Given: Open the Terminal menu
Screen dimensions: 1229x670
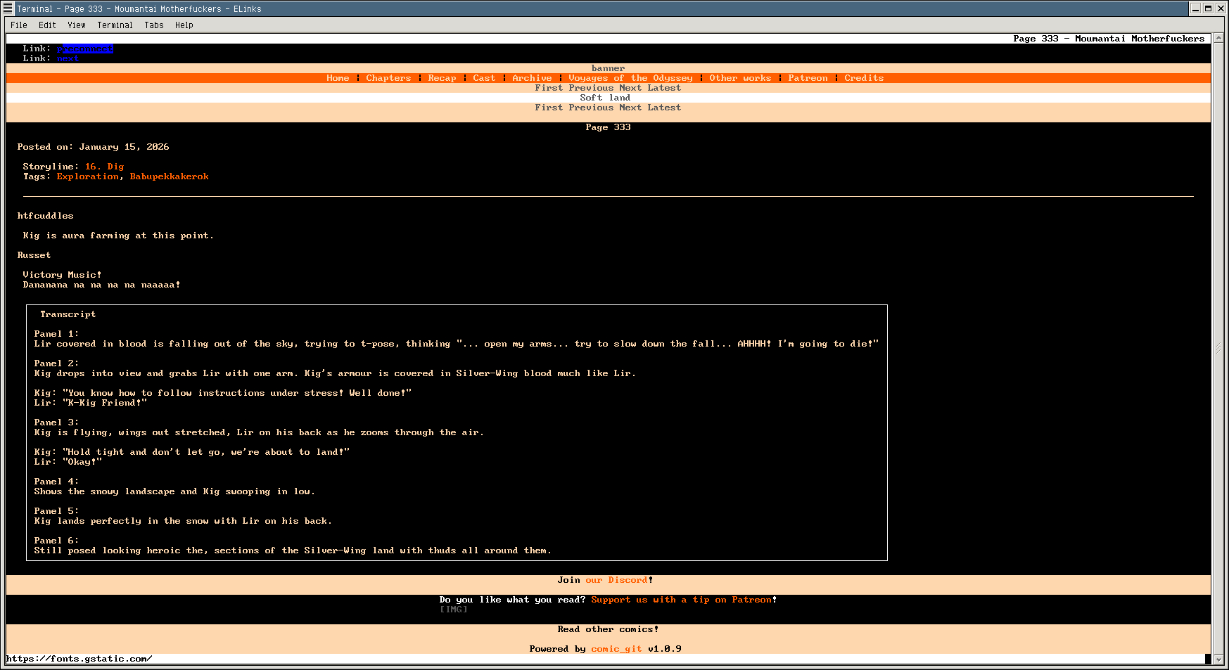Looking at the screenshot, I should click(x=115, y=25).
